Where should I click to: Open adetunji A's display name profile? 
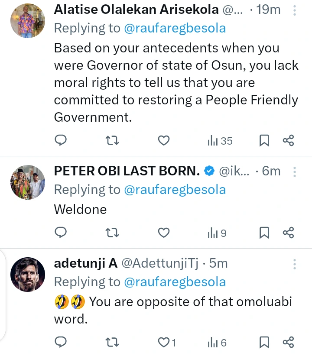pos(86,263)
